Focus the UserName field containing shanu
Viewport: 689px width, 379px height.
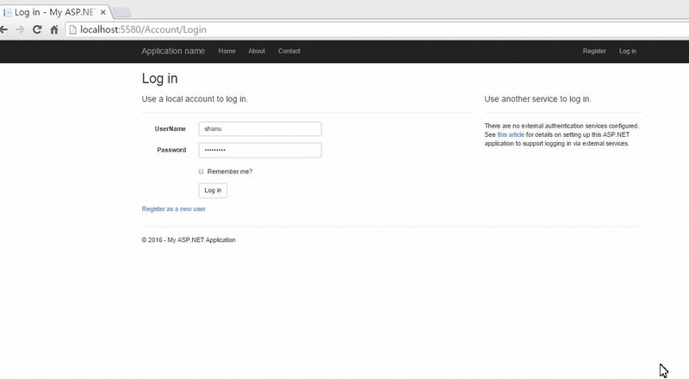pyautogui.click(x=260, y=129)
